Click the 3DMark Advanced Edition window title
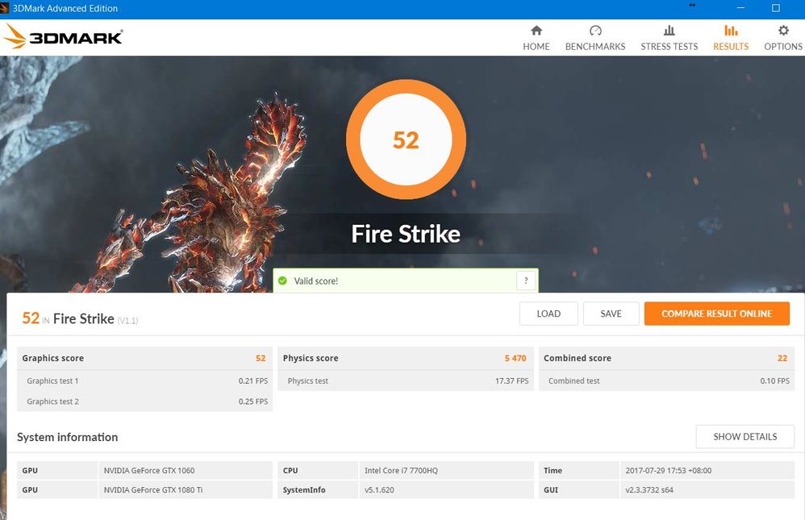Screen dimensions: 805x520 pos(65,8)
